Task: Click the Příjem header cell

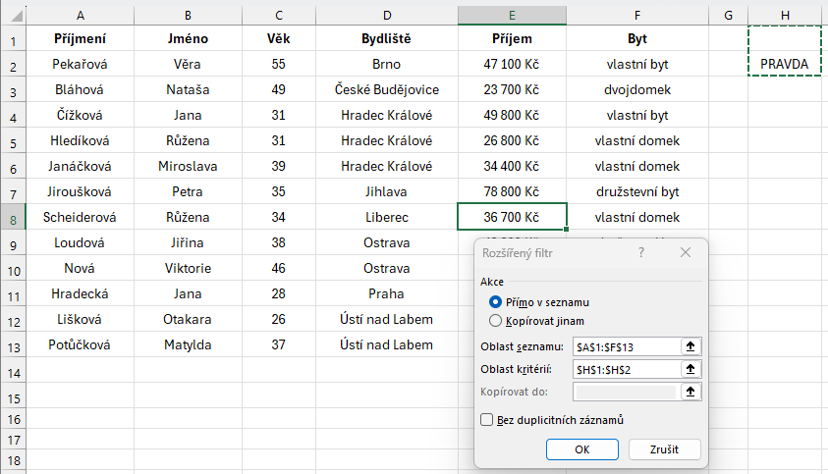Action: 512,38
